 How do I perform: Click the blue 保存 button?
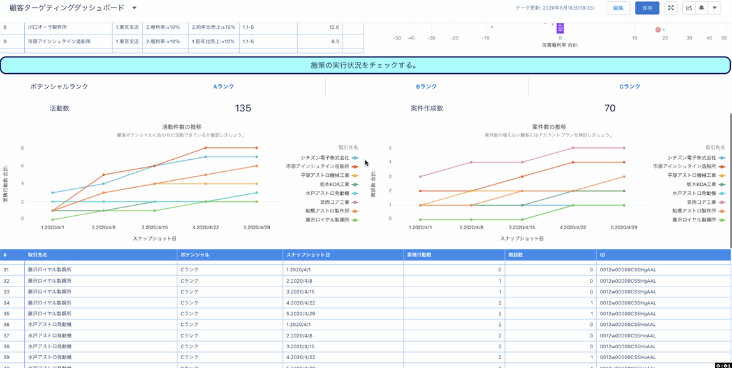tap(647, 8)
